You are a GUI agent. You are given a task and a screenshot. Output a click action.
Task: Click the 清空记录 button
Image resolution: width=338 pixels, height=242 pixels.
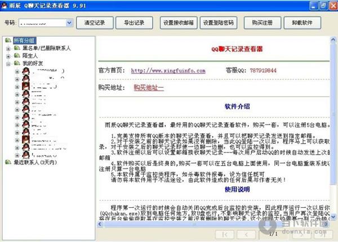[x=95, y=23]
